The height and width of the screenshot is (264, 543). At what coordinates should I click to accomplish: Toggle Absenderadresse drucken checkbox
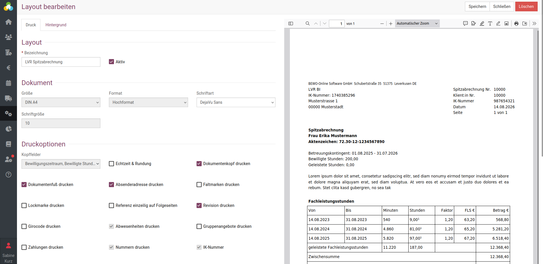pyautogui.click(x=111, y=185)
